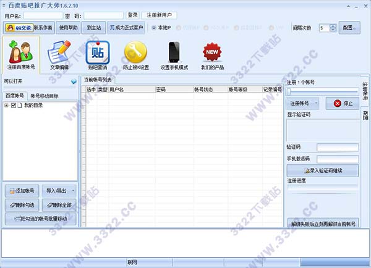The image size is (371, 268).
Task: Focus the 验证码 input field
Action: click(338, 147)
